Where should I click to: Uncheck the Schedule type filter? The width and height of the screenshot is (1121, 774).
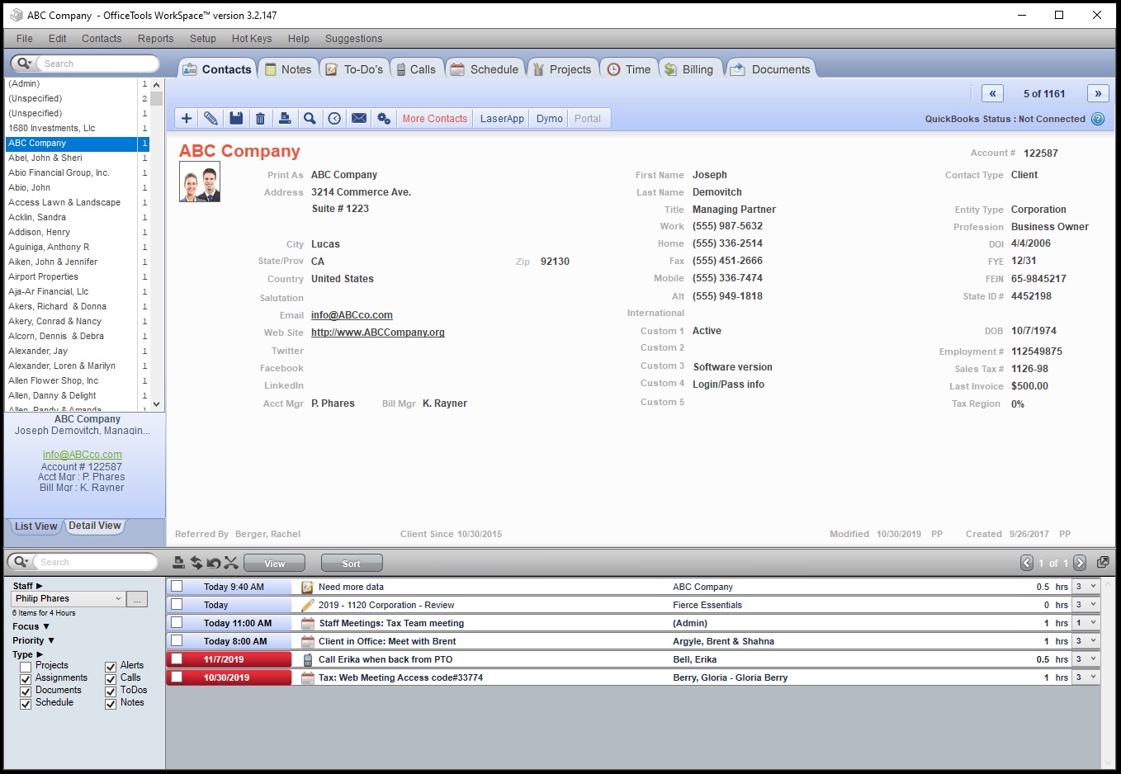[x=26, y=704]
